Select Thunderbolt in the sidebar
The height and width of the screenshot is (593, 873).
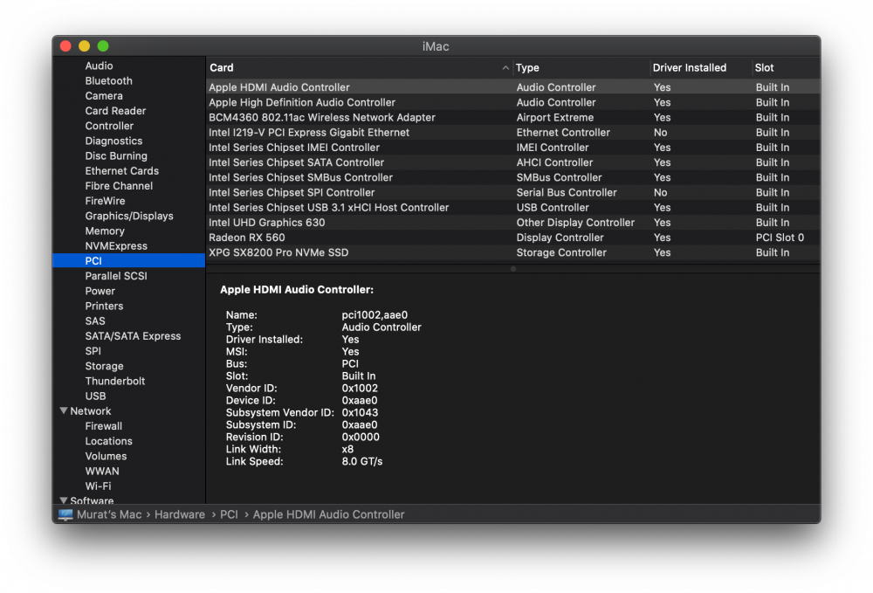(114, 382)
